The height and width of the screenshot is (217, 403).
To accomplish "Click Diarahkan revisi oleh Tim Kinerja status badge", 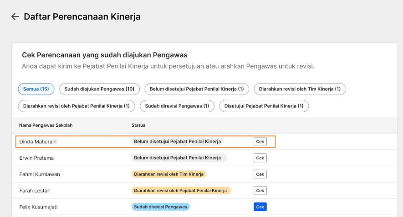I will pyautogui.click(x=169, y=174).
